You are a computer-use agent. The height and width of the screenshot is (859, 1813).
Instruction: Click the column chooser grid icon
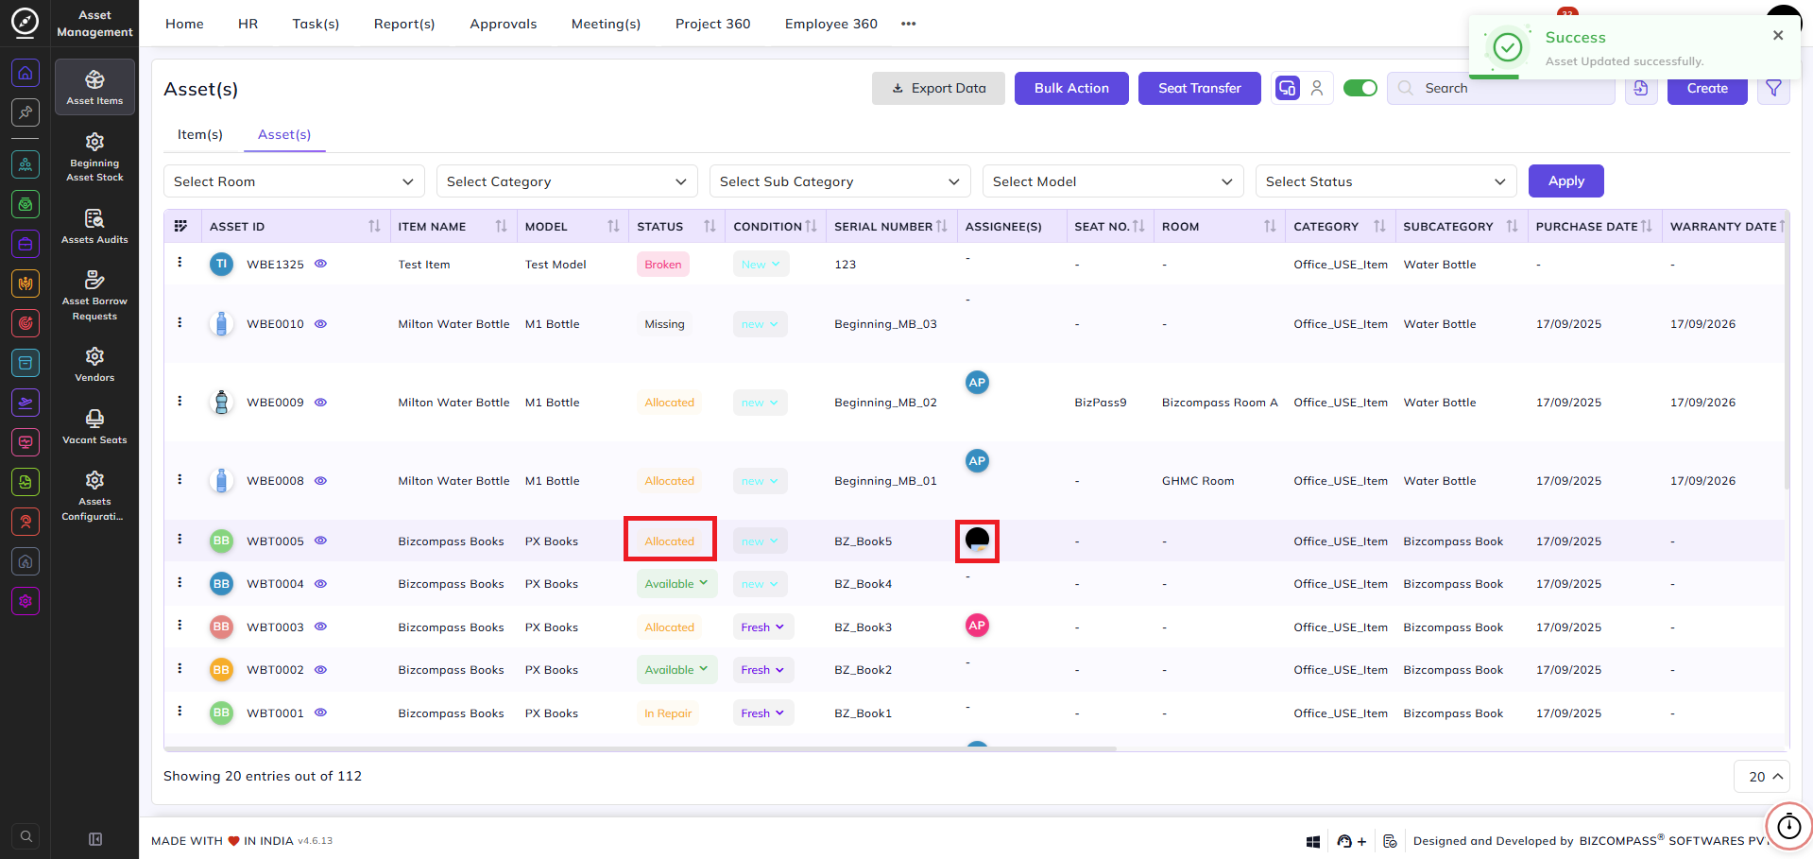click(x=180, y=226)
